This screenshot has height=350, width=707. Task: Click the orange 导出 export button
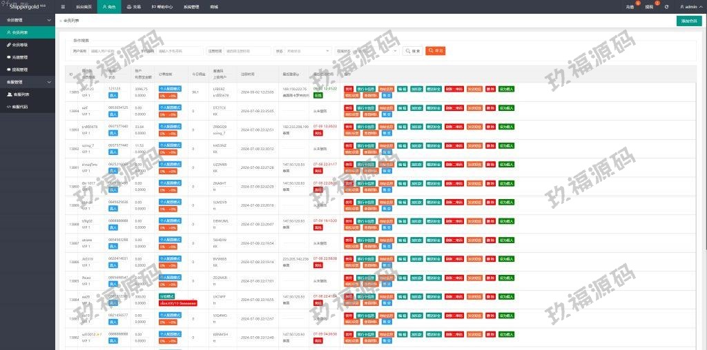tap(435, 51)
